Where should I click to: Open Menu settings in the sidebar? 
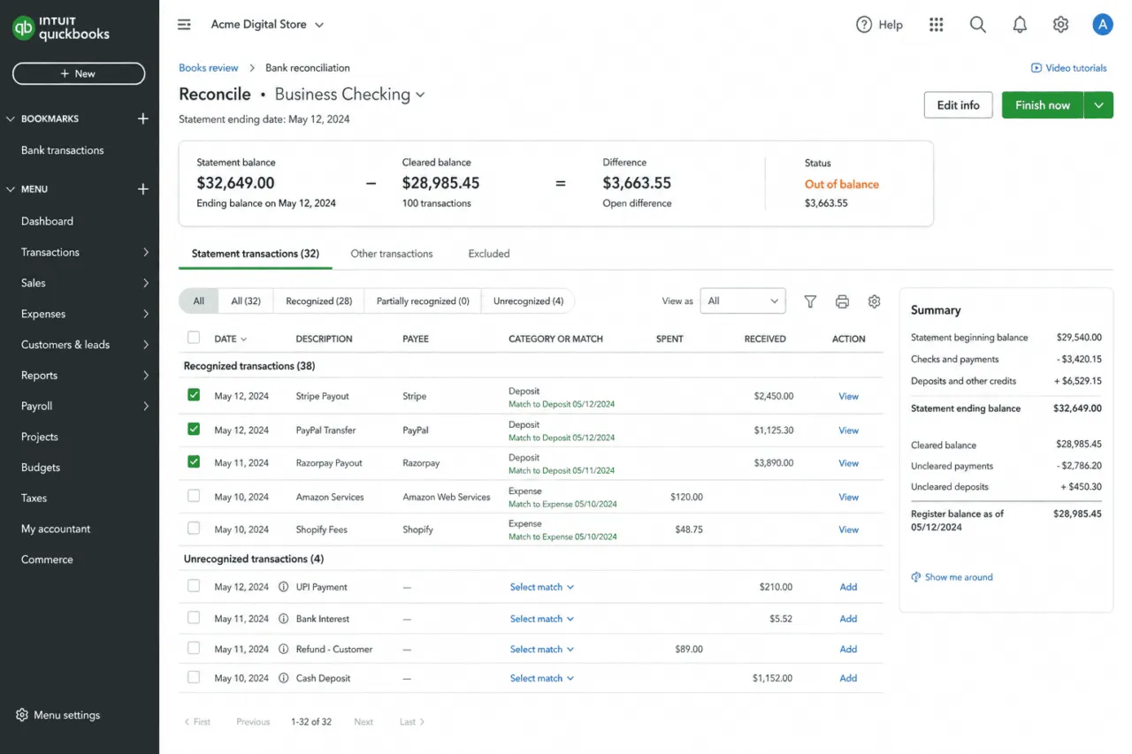coord(58,715)
